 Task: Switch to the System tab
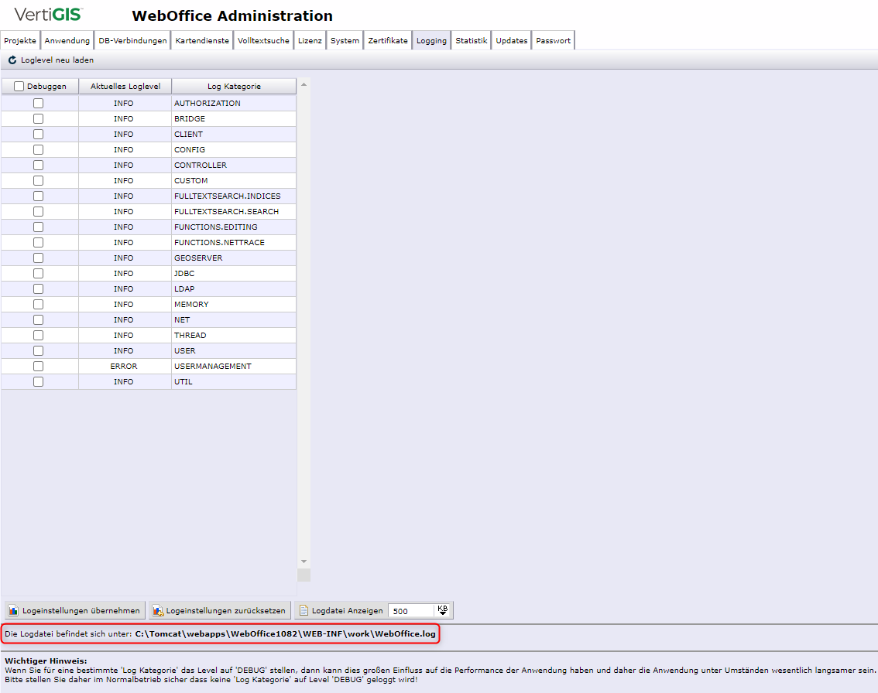tap(345, 40)
